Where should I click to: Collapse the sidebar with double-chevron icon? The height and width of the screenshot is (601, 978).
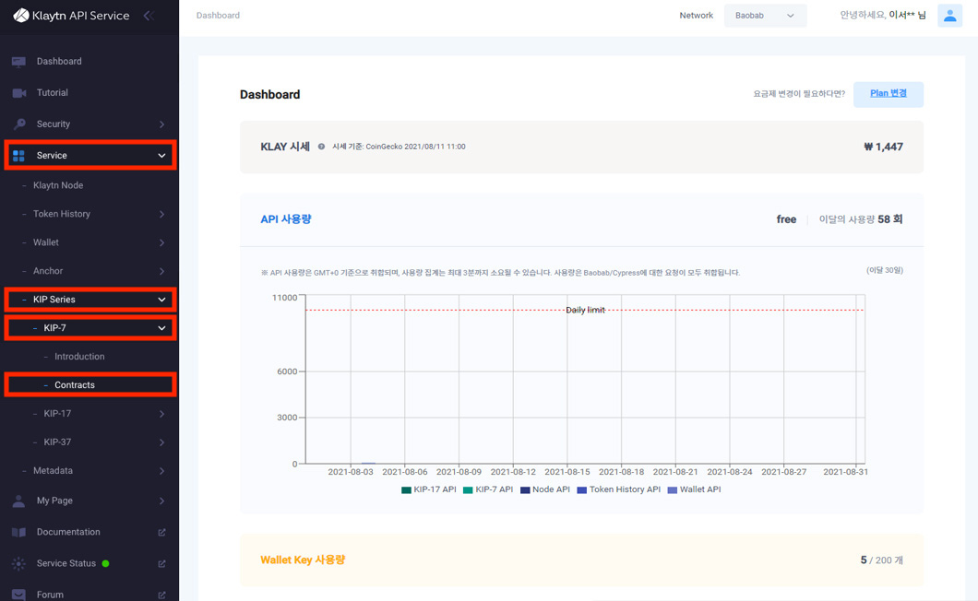(149, 16)
